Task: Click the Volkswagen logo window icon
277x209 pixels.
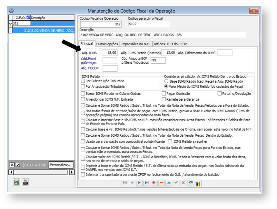Action: pyautogui.click(x=11, y=11)
